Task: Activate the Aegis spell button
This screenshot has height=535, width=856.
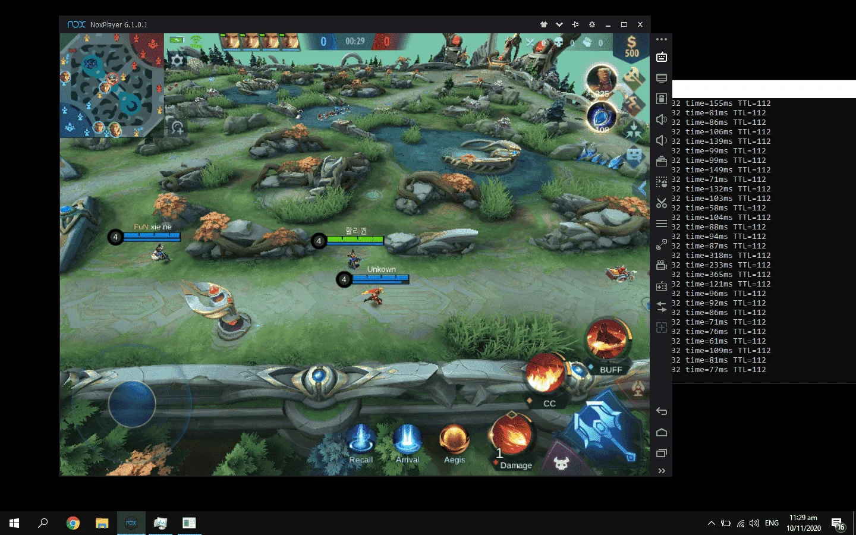Action: tap(454, 443)
